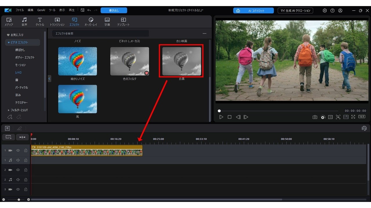Viewport: 371px width, 208px height.
Task: Lock video track 2
Action: pyautogui.click(x=26, y=170)
